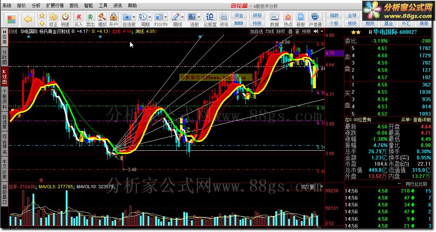
Task: Click the 研报 button
Action: point(257,16)
